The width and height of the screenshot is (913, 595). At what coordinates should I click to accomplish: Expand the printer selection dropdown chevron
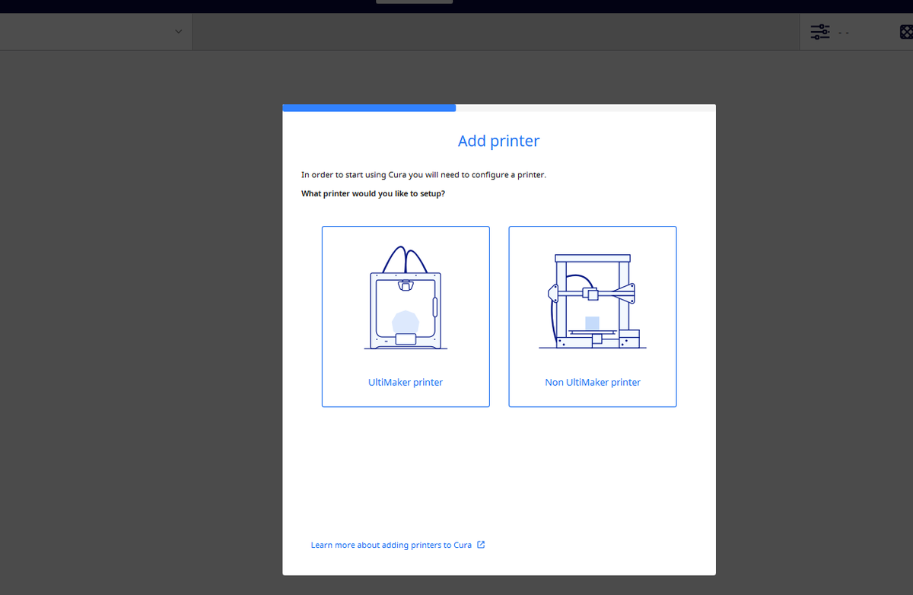[x=178, y=31]
